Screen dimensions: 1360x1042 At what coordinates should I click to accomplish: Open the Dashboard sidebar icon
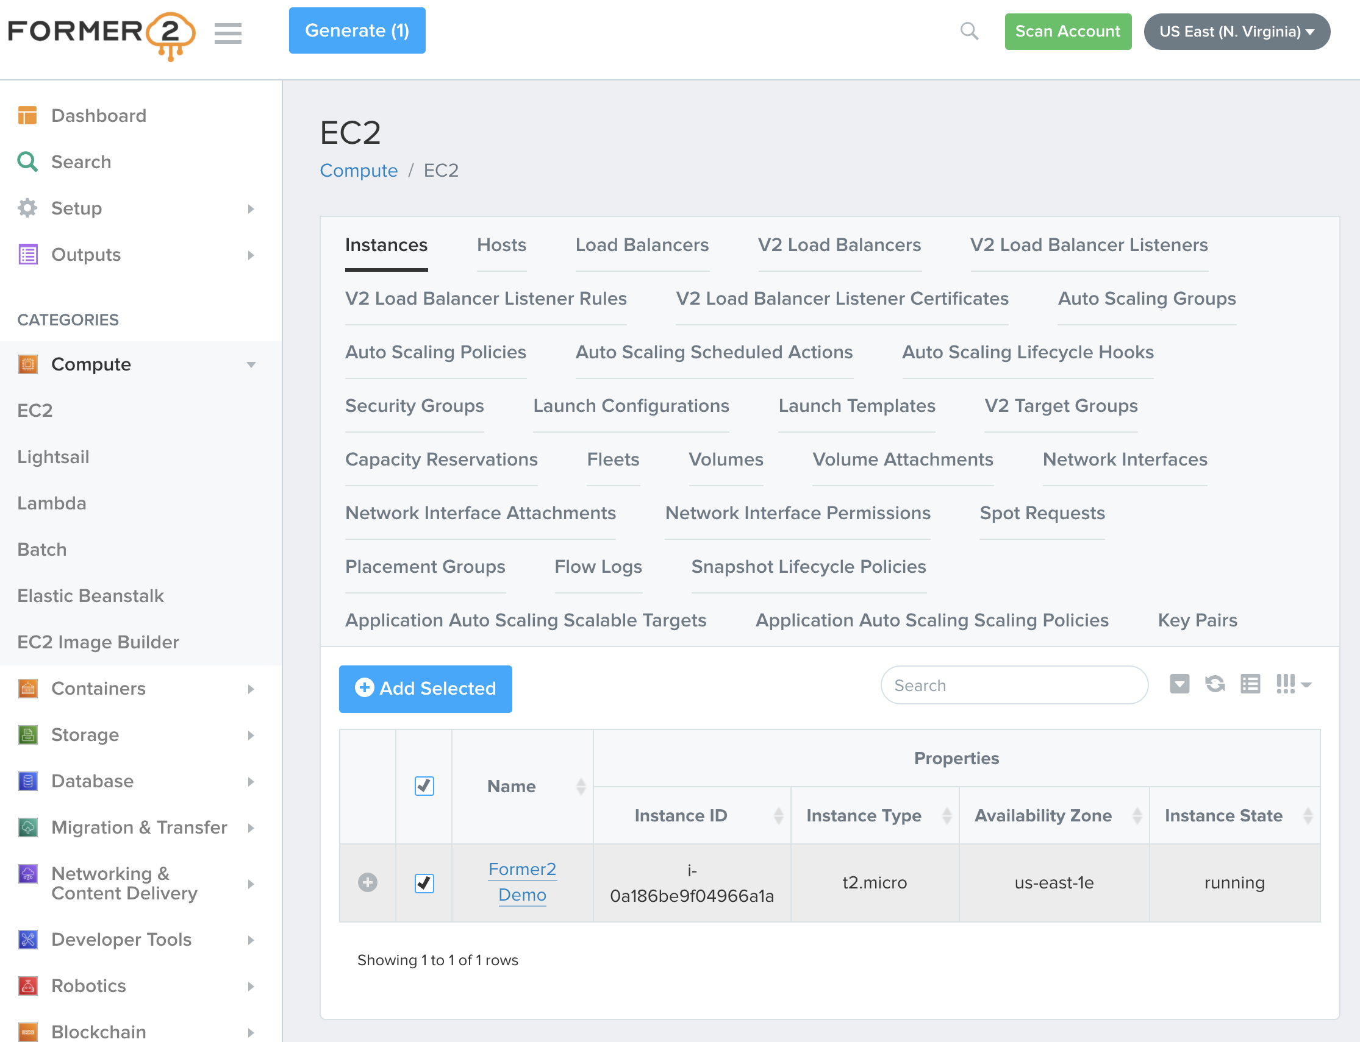[x=27, y=115]
